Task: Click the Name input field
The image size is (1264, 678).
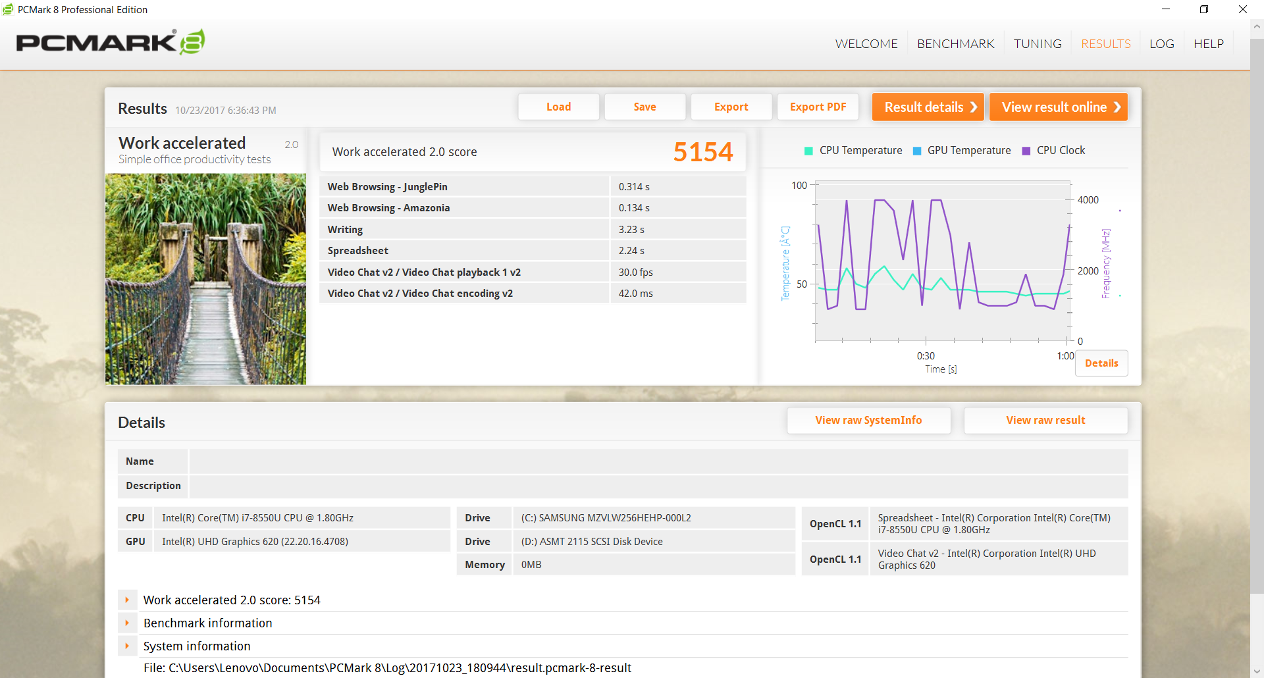Action: 658,461
